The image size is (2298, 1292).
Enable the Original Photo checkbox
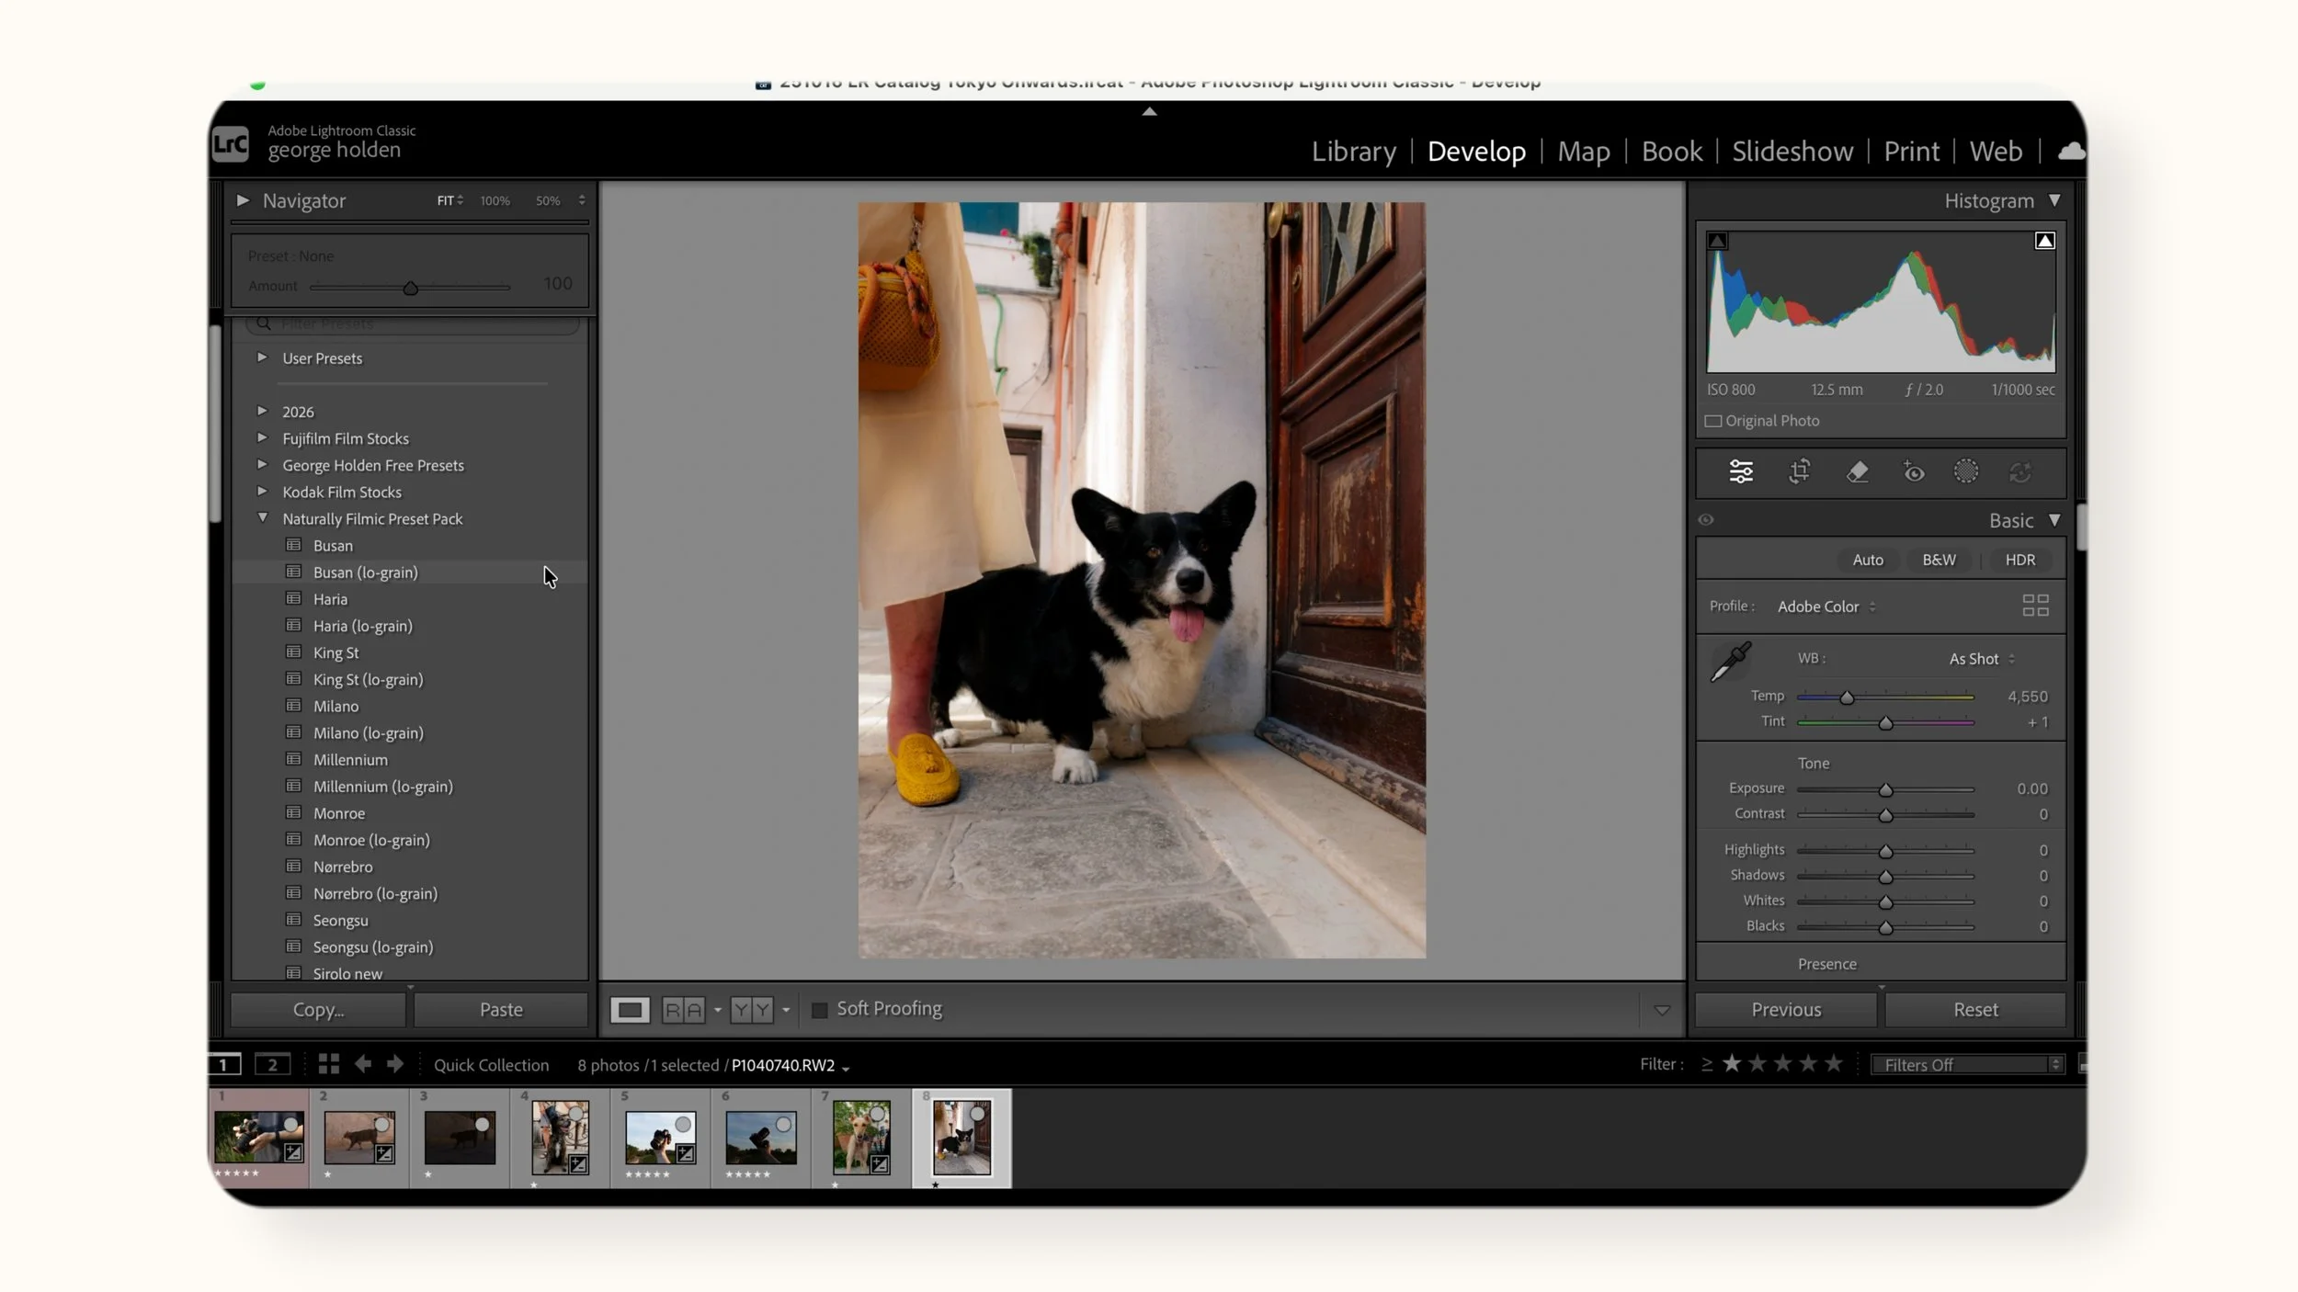pos(1713,421)
